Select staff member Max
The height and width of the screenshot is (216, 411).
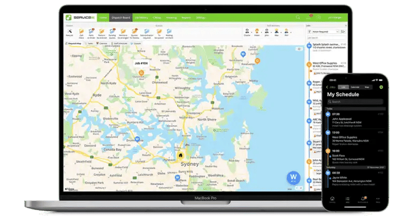click(x=276, y=33)
